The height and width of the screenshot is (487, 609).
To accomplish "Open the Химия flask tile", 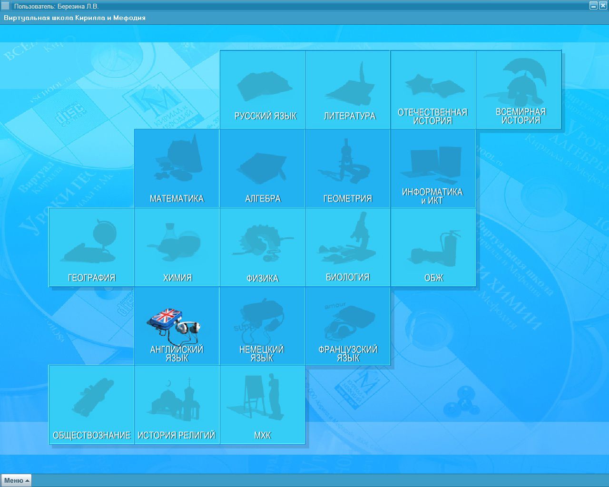I will click(x=177, y=248).
